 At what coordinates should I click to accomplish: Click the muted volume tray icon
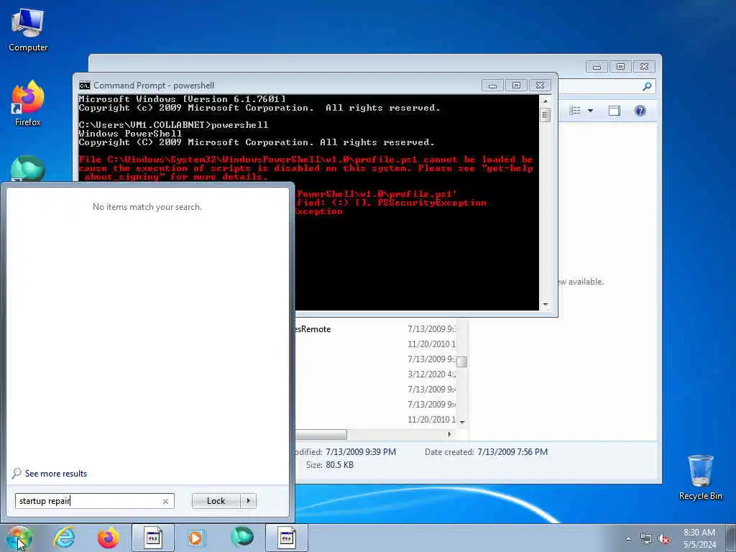[x=663, y=539]
